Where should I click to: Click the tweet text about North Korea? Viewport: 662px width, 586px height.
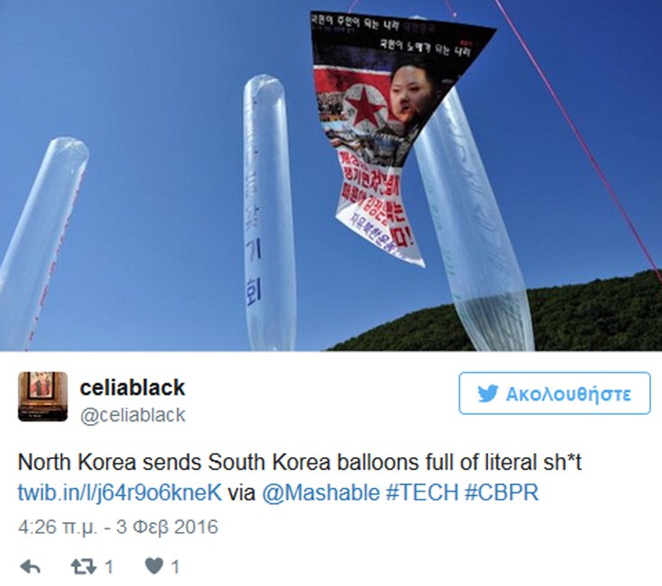coord(300,463)
